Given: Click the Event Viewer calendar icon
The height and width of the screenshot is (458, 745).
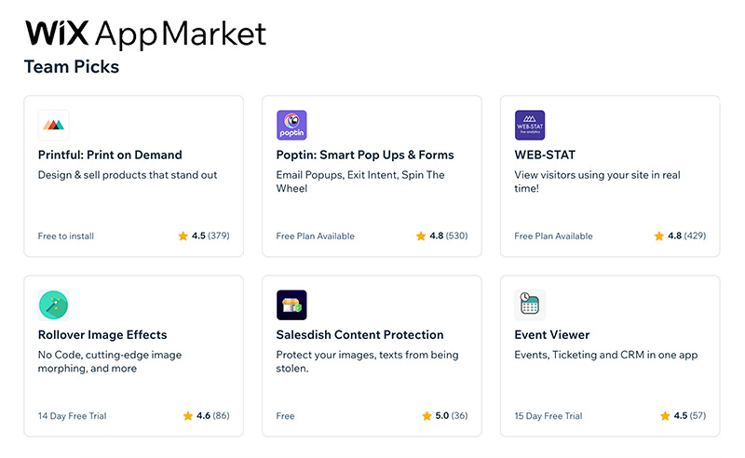Looking at the screenshot, I should pyautogui.click(x=530, y=304).
